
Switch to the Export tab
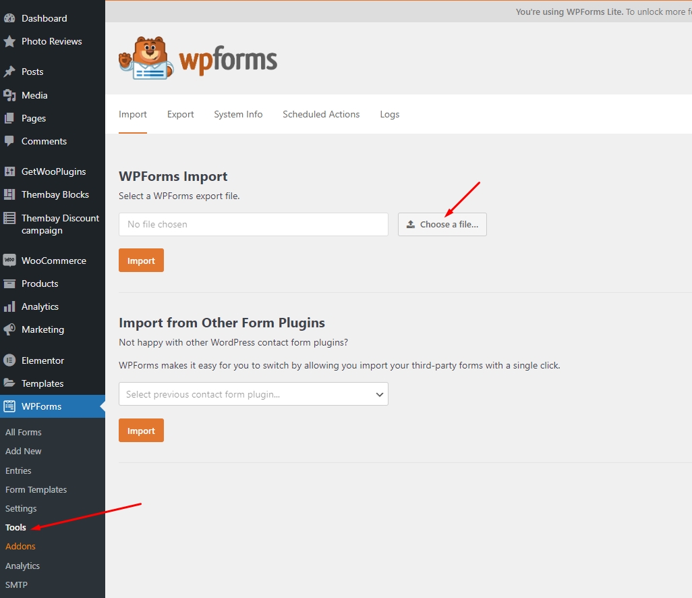coord(180,115)
